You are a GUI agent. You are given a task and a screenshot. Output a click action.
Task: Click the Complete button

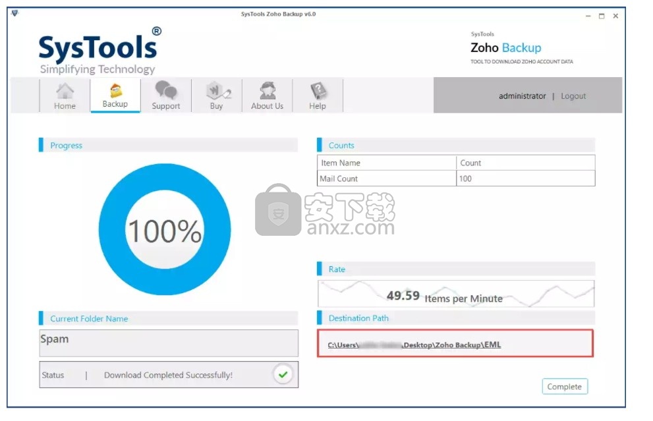(x=564, y=387)
